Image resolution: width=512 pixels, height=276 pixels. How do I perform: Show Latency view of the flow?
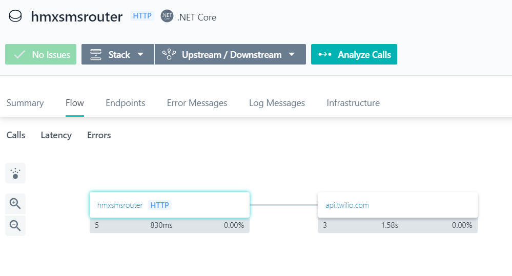[x=56, y=135]
